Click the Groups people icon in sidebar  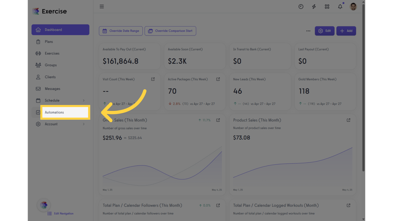[x=38, y=65]
